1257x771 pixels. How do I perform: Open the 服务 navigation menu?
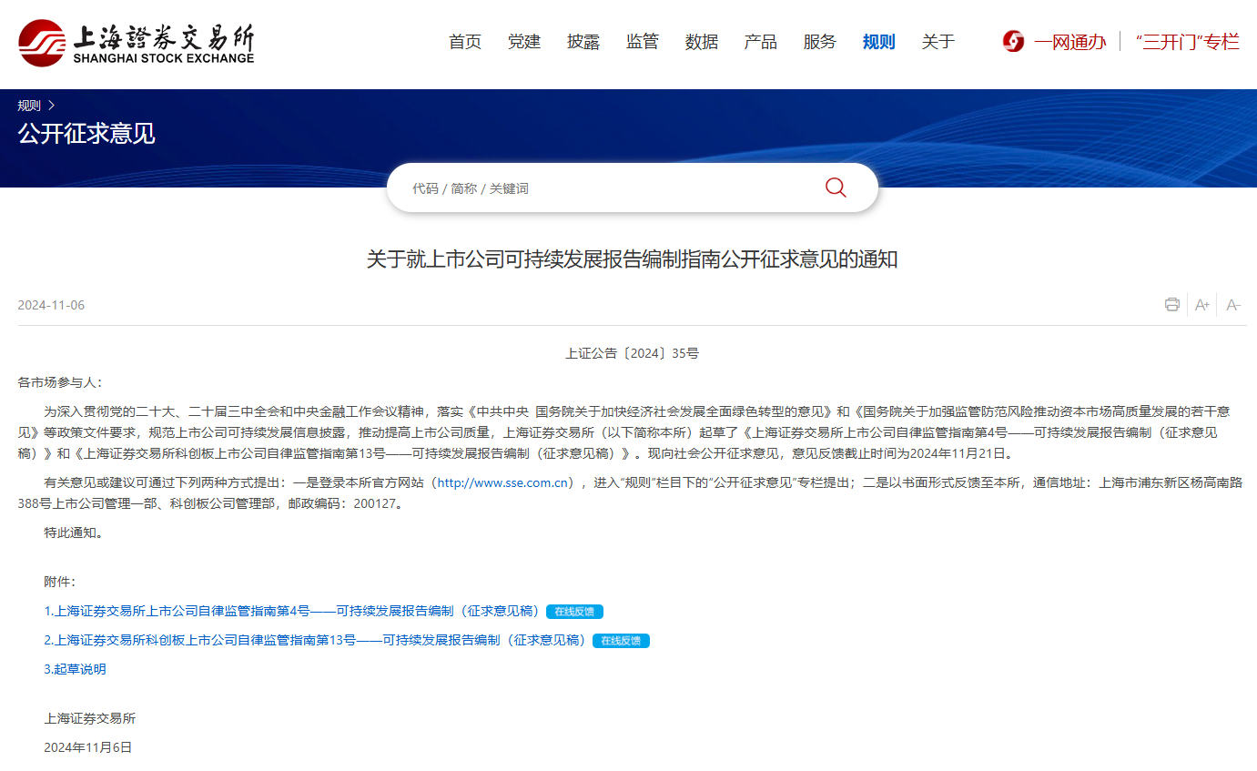pyautogui.click(x=819, y=42)
